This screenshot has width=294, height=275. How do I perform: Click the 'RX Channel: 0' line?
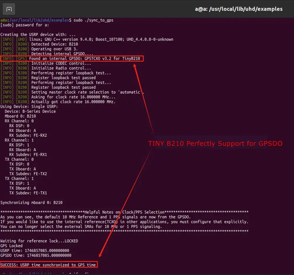point(19,121)
